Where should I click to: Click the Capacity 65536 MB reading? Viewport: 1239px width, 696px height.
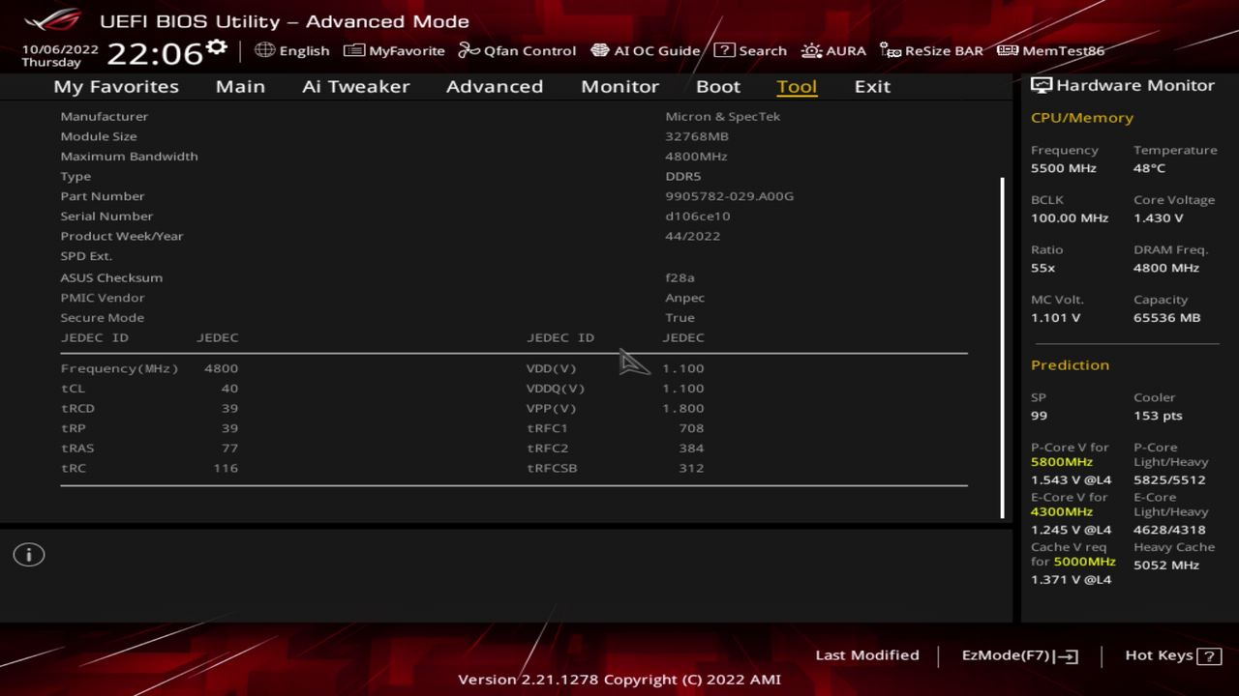point(1166,318)
